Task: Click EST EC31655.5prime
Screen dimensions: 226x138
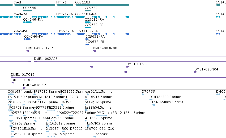Action: pos(61,94)
